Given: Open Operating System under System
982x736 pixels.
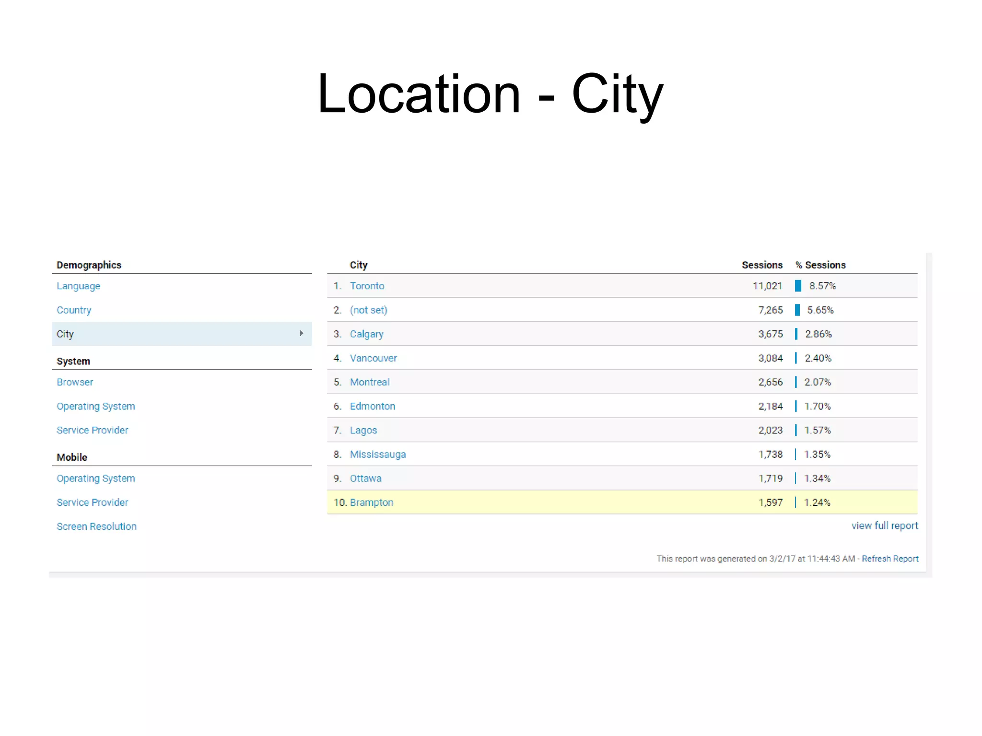Looking at the screenshot, I should click(96, 406).
